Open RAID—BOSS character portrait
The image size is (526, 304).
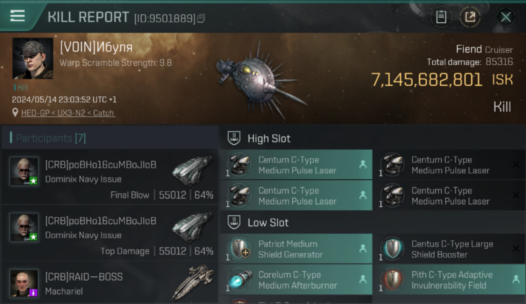24,283
